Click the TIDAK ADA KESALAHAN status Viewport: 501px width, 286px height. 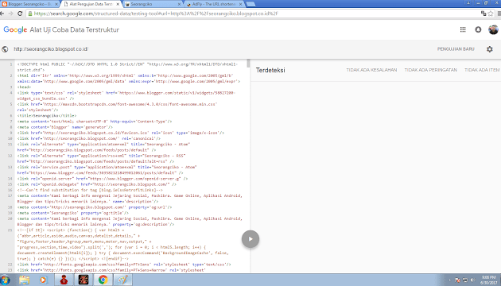371,70
